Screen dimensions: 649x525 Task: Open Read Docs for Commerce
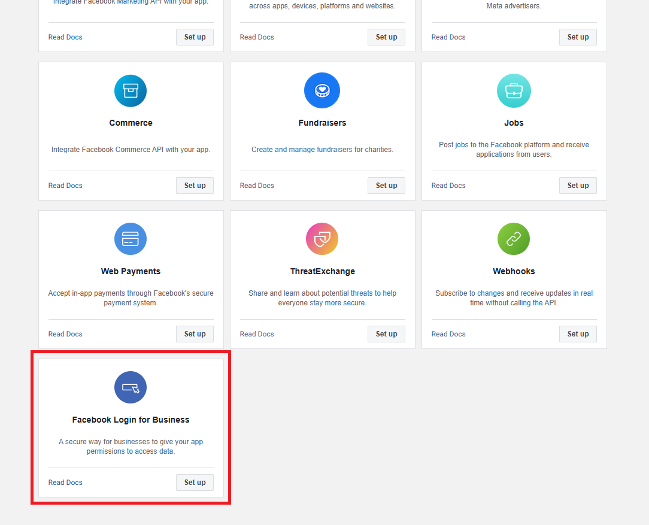pos(65,186)
